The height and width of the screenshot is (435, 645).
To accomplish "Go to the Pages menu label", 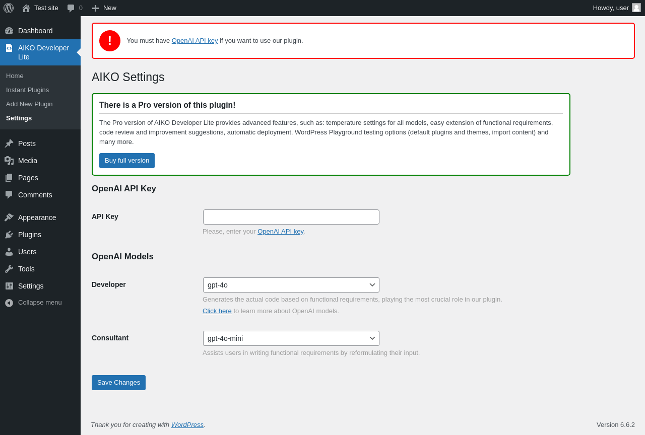I will (x=28, y=178).
